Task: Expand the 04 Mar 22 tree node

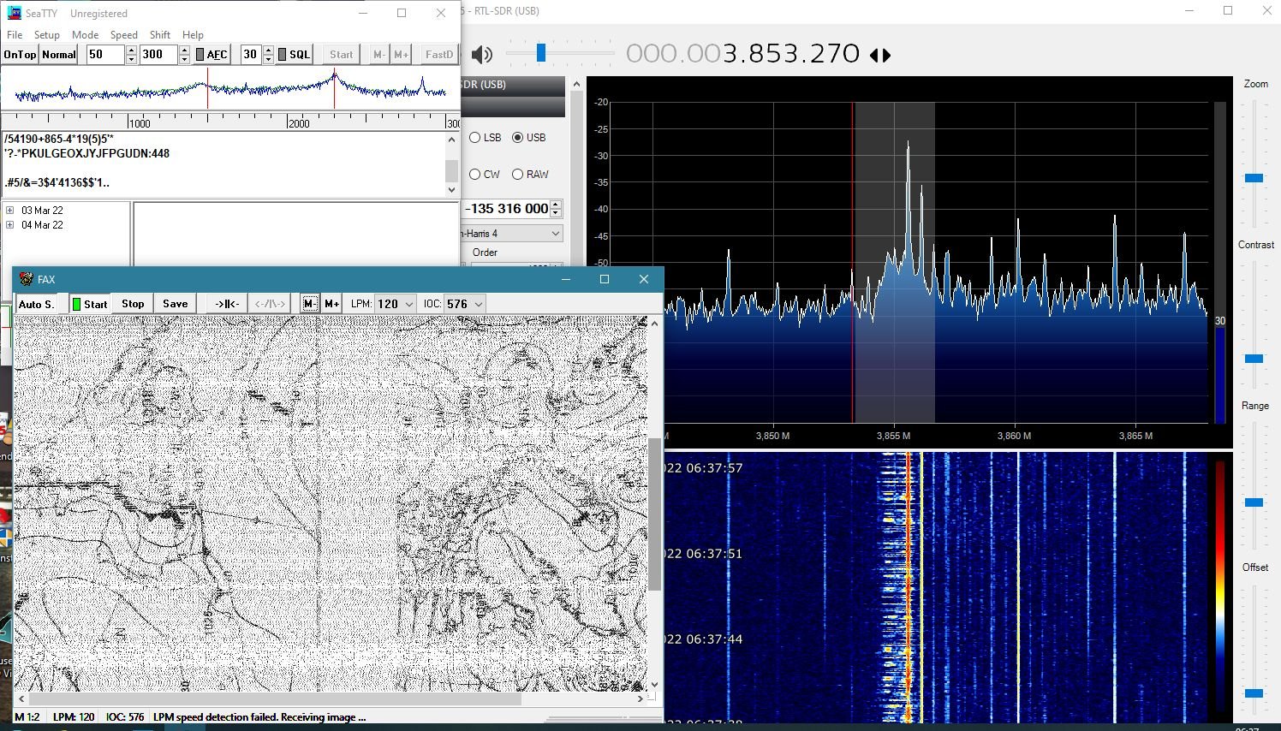Action: coord(10,225)
